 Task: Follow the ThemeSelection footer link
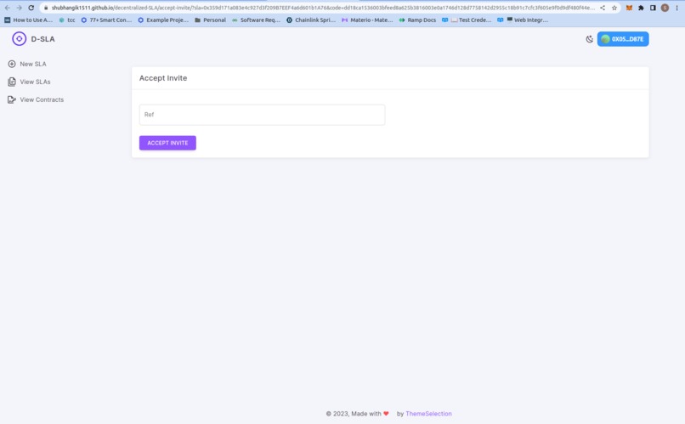click(x=428, y=414)
